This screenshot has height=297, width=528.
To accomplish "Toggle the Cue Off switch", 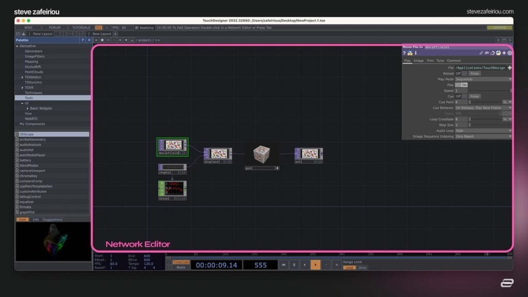I will pos(461,96).
